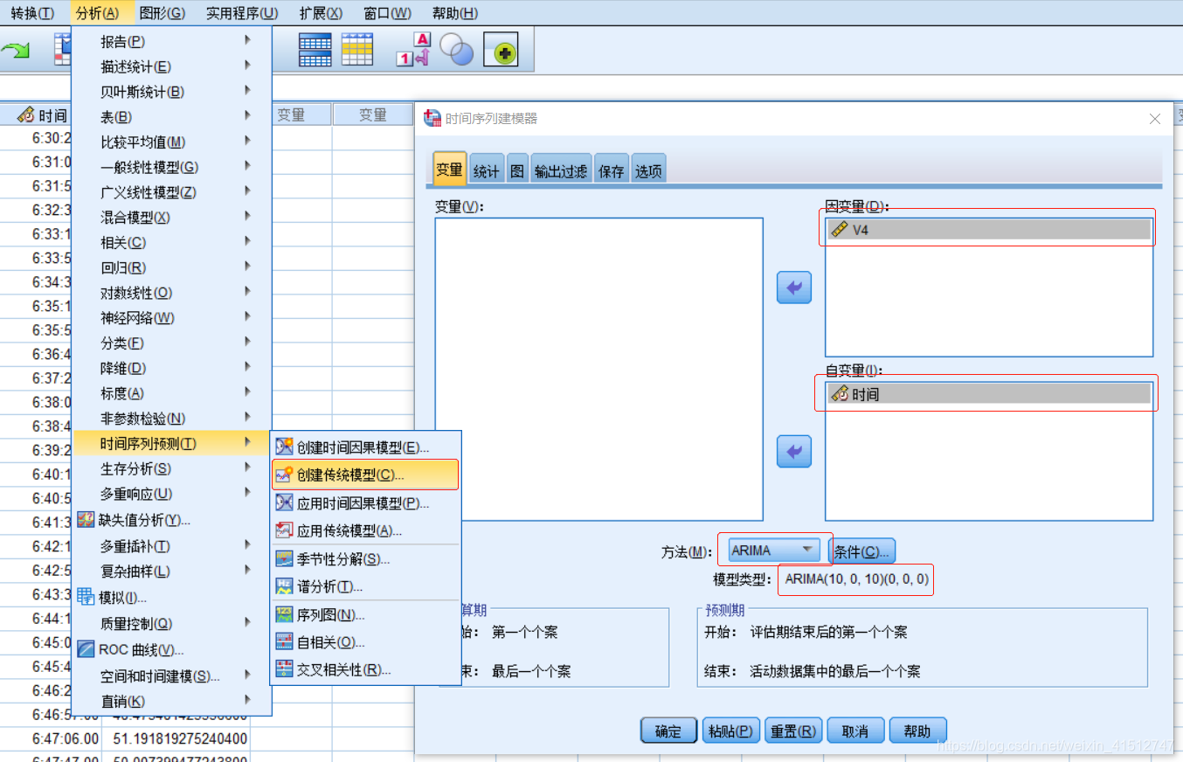Open the 窗口(W) menu
Image resolution: width=1183 pixels, height=762 pixels.
387,13
